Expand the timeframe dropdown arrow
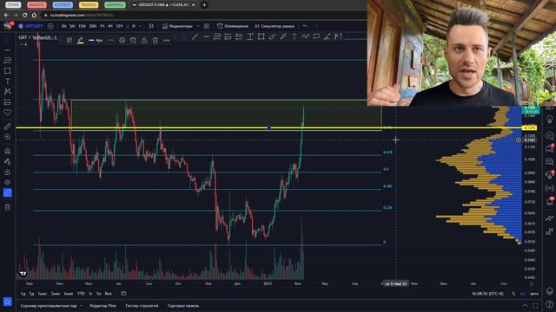The width and height of the screenshot is (556, 312). pyautogui.click(x=140, y=26)
